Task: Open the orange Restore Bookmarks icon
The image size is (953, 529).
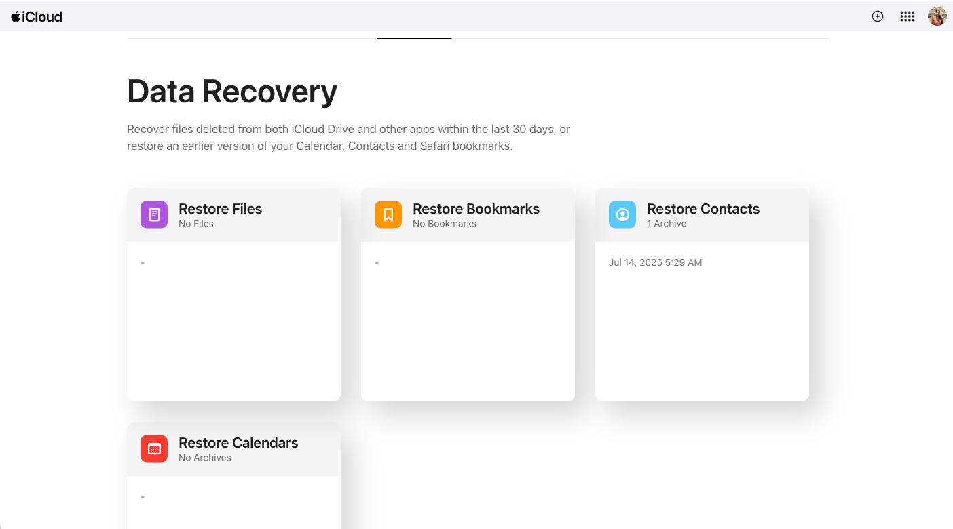Action: tap(388, 214)
